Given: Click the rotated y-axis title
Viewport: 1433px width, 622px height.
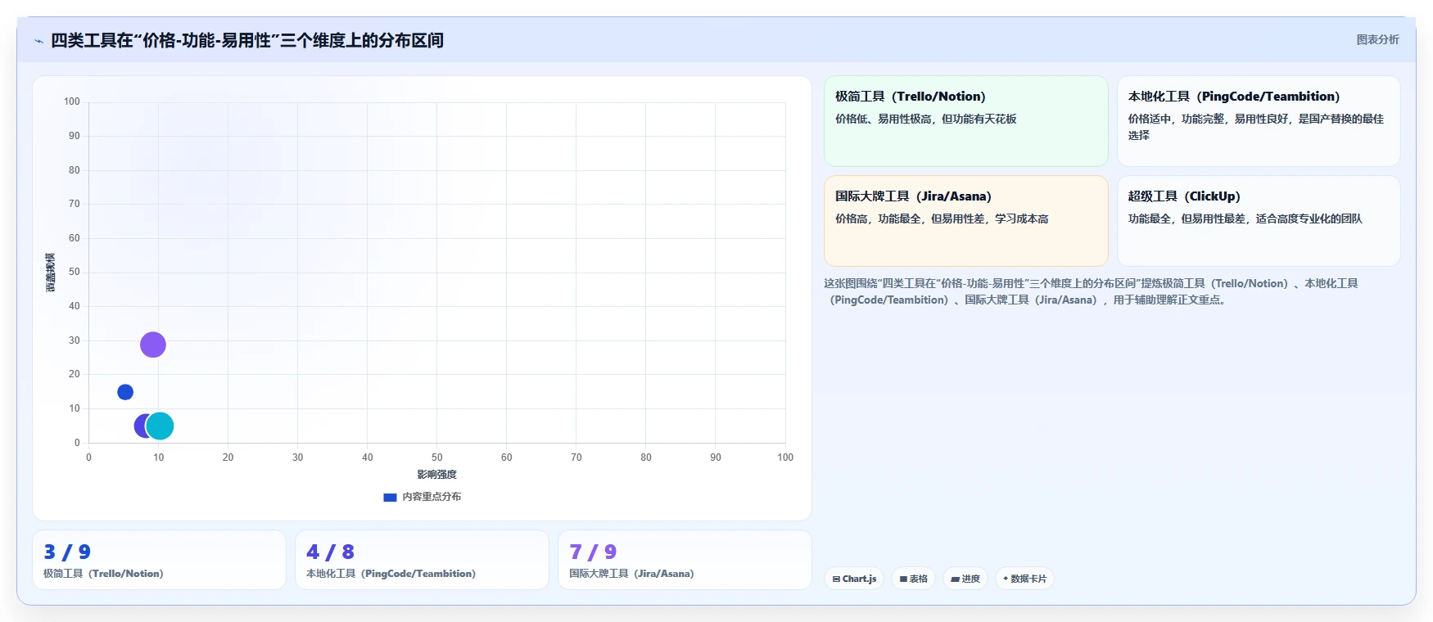Looking at the screenshot, I should pos(51,273).
